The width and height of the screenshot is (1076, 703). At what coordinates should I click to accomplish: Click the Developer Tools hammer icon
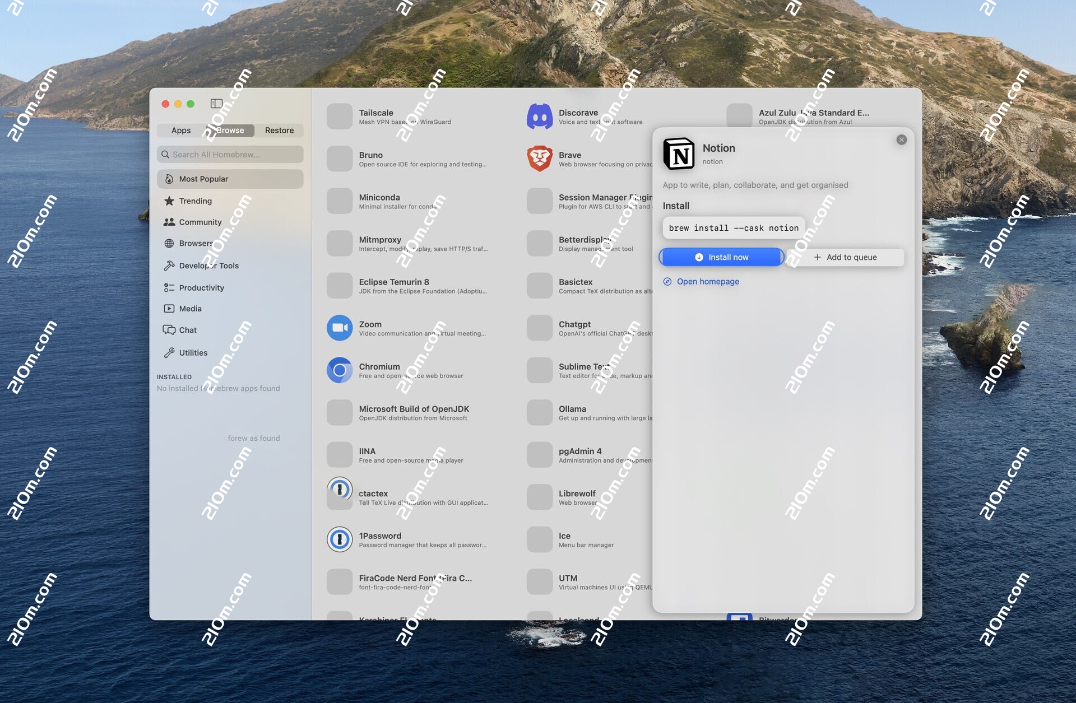coord(169,266)
